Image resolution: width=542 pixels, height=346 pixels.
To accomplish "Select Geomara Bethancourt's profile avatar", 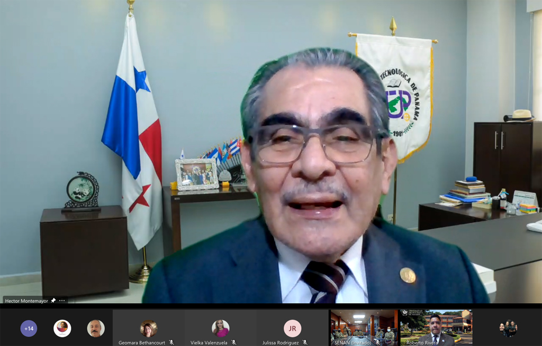I will 149,329.
